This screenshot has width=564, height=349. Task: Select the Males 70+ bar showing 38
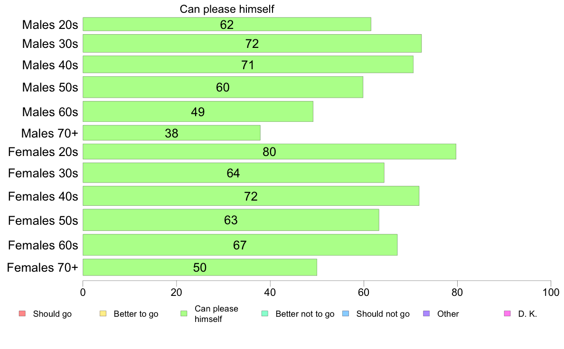171,133
